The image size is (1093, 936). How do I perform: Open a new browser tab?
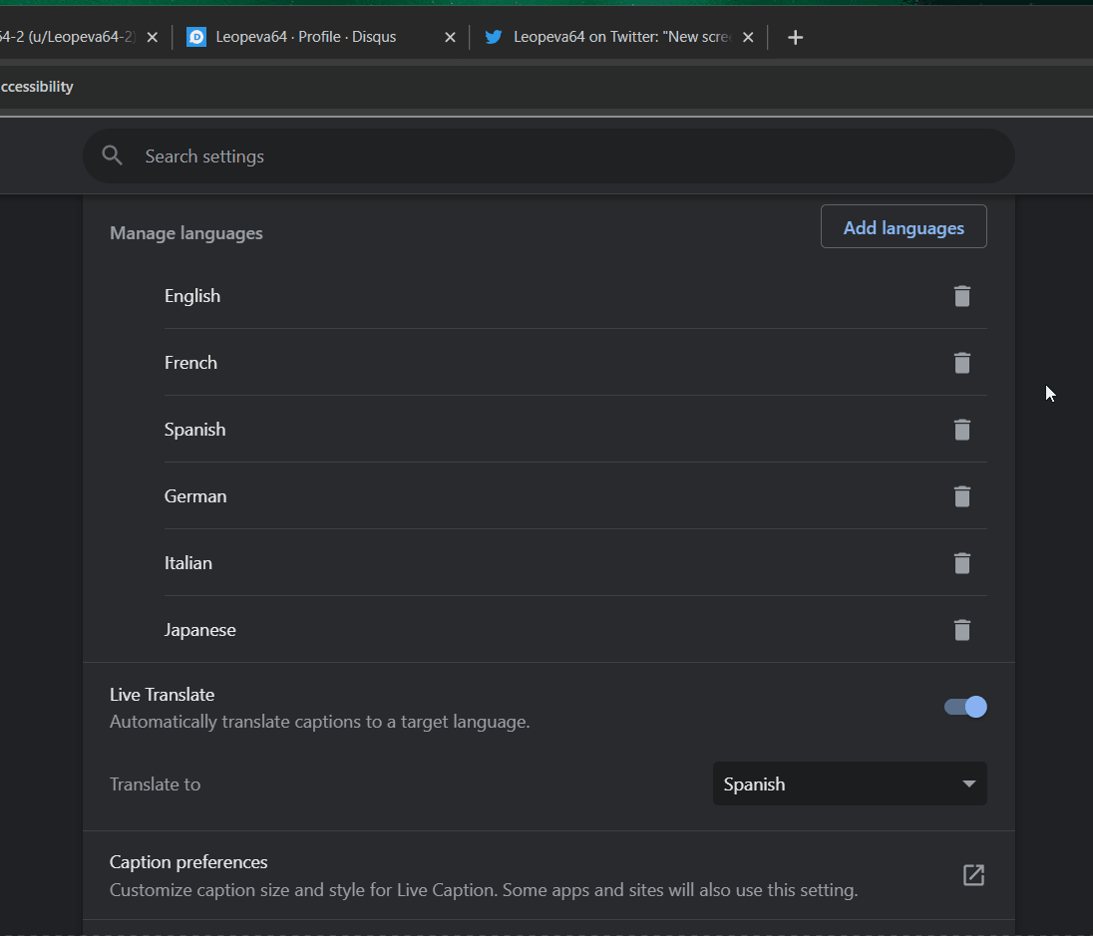pyautogui.click(x=795, y=37)
